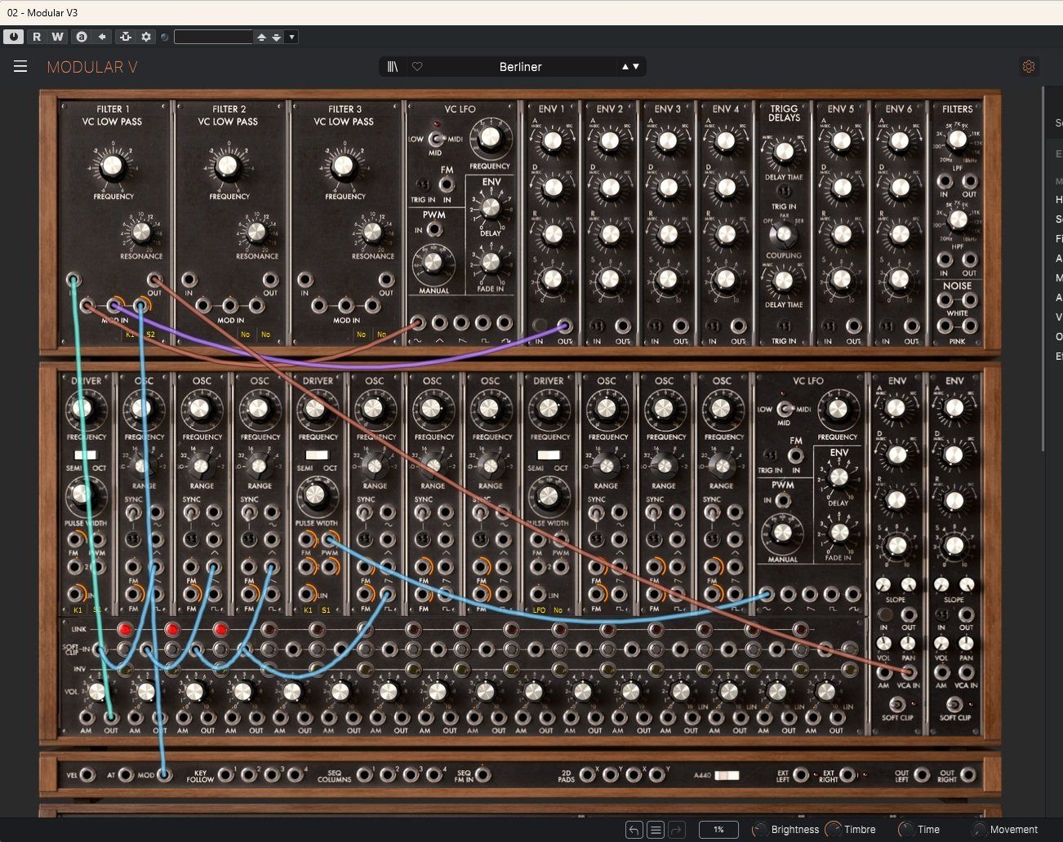Click Filter 1 Frequency knob
The height and width of the screenshot is (842, 1063).
(x=113, y=166)
